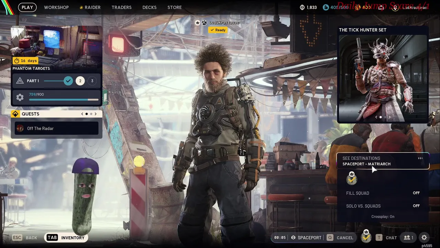
Task: Click the yellow Quests diamond icon
Action: pyautogui.click(x=15, y=114)
